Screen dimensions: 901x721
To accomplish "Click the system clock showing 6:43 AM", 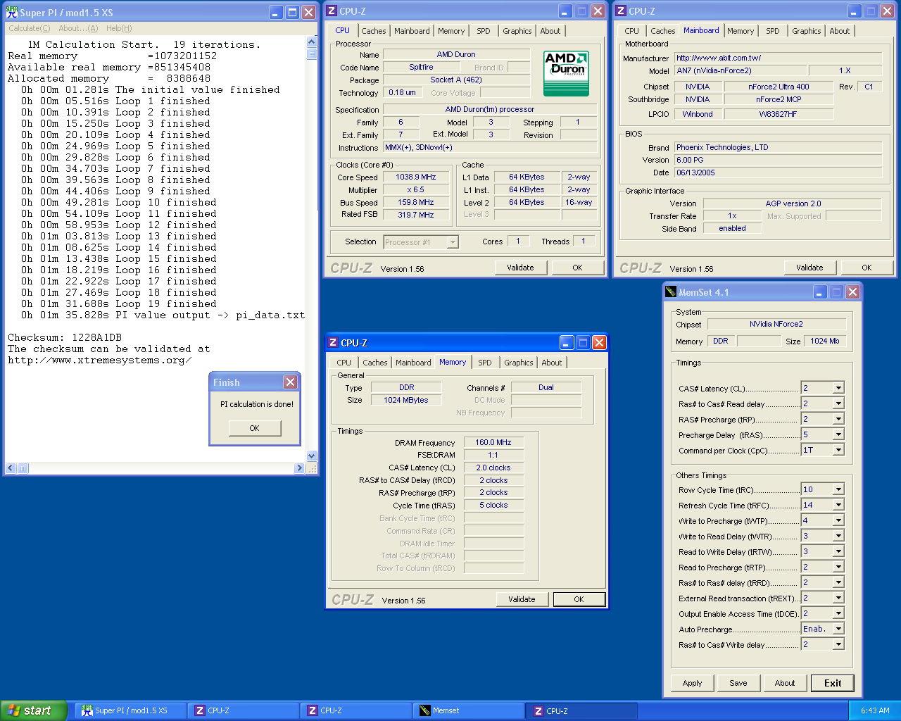I will [875, 710].
